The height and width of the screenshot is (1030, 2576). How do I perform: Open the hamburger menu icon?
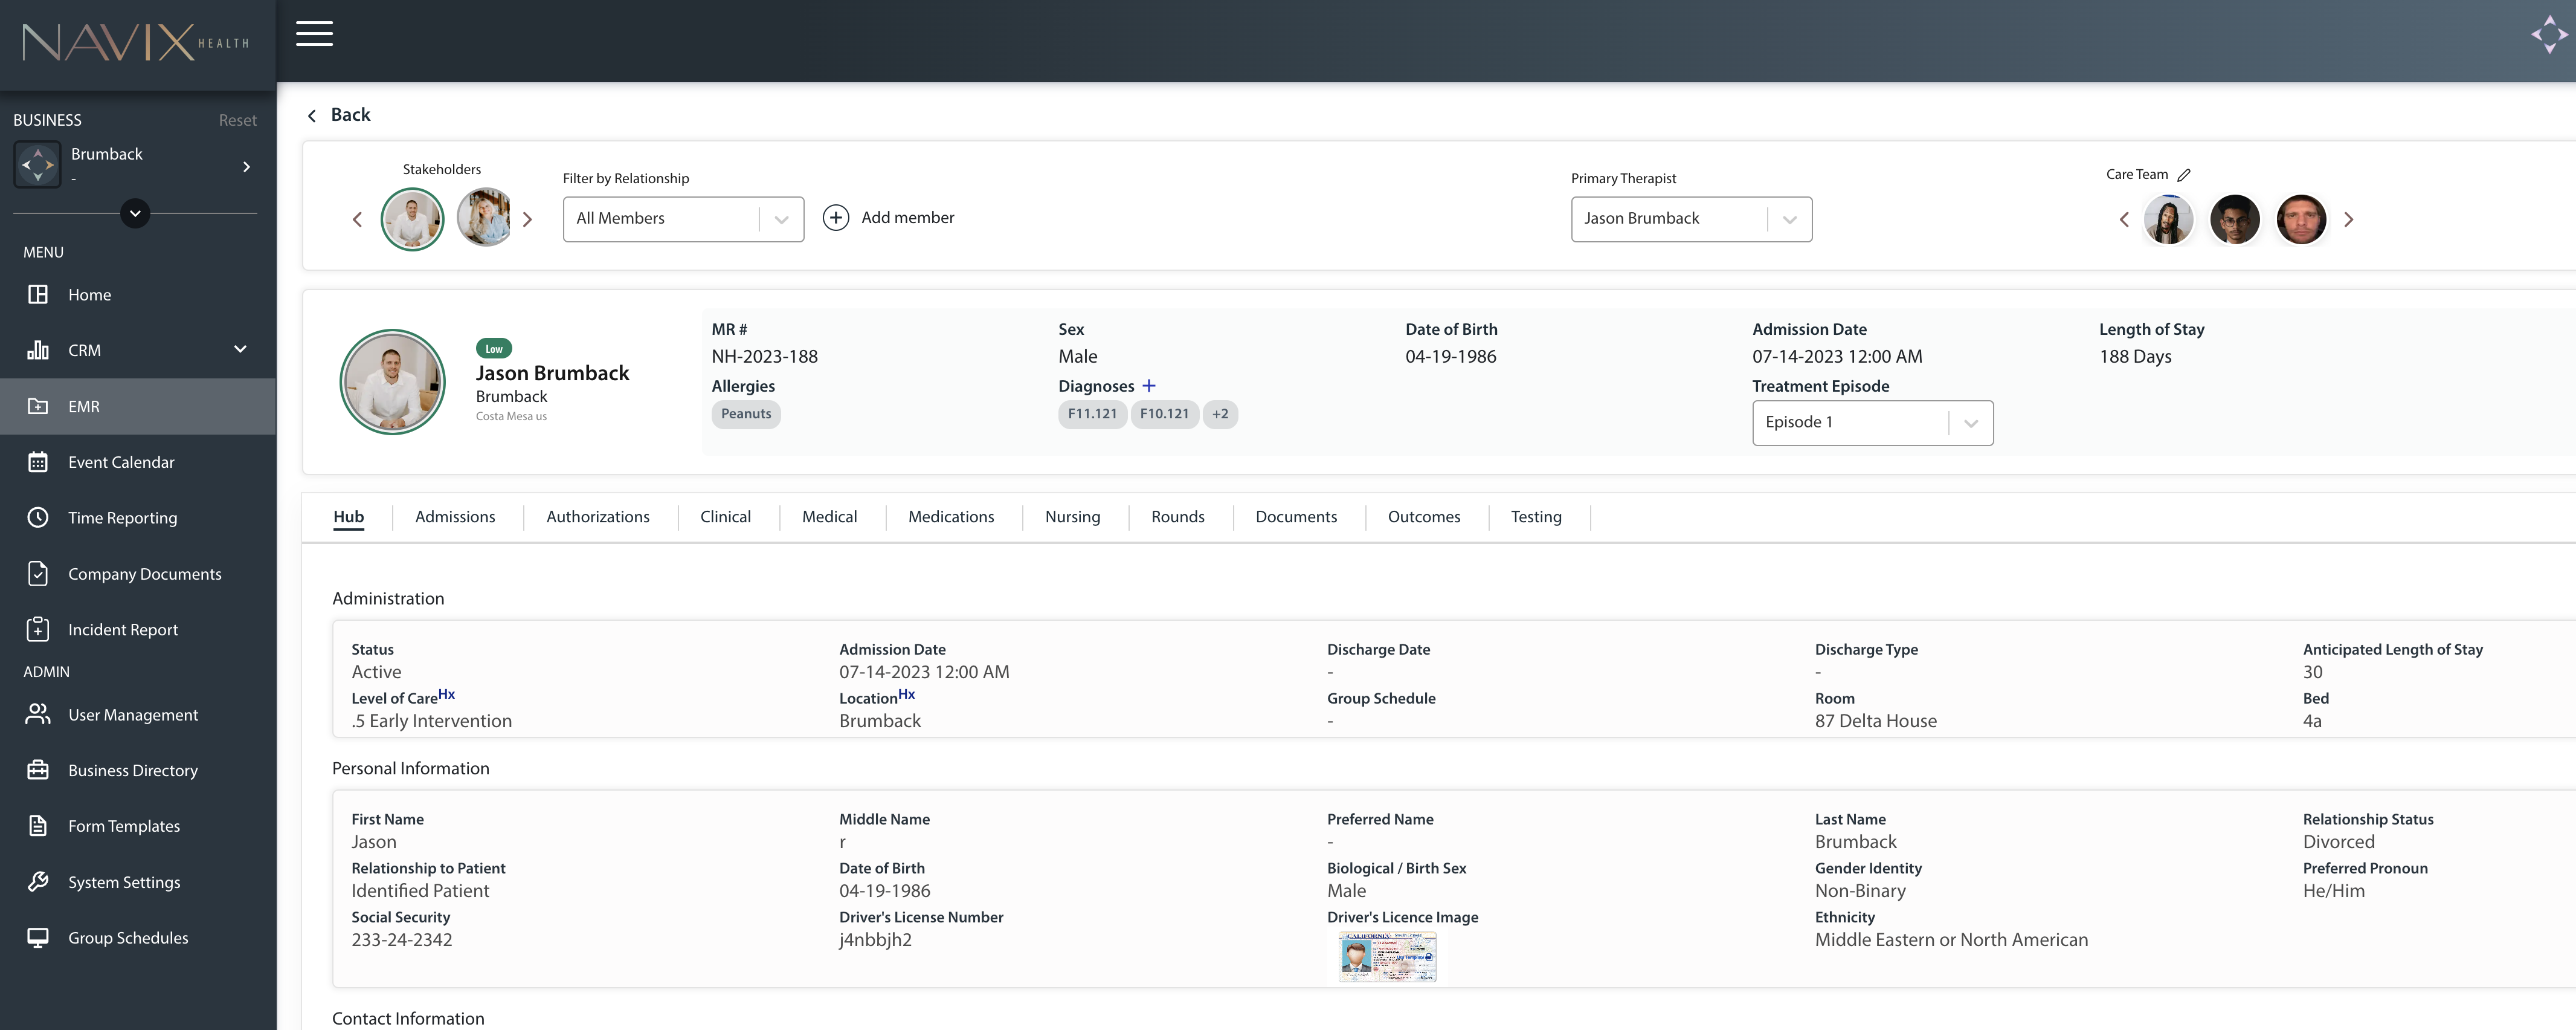(x=314, y=33)
